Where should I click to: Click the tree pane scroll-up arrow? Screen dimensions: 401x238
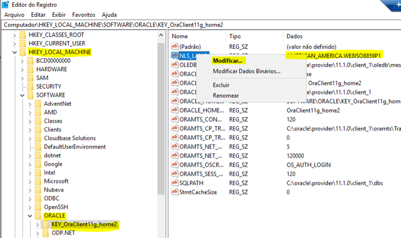coord(161,35)
